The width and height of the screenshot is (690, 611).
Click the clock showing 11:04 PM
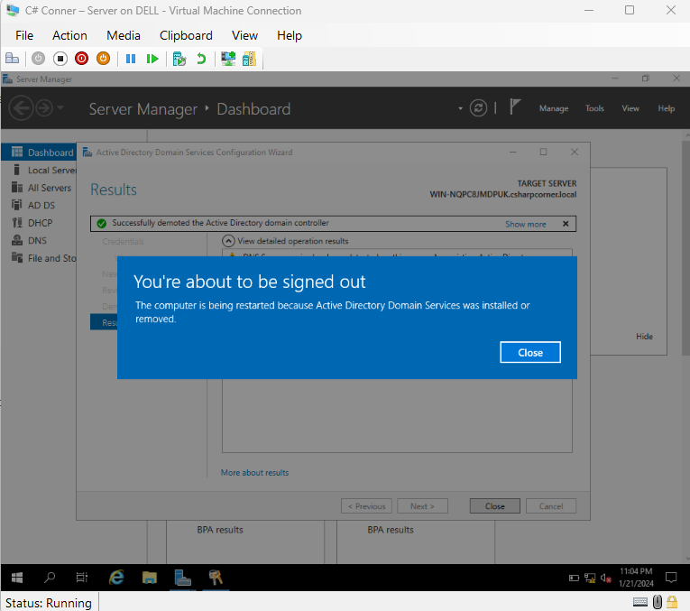(x=636, y=577)
